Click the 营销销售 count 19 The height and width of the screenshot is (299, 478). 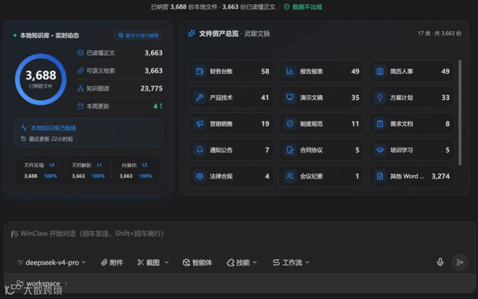(x=265, y=124)
